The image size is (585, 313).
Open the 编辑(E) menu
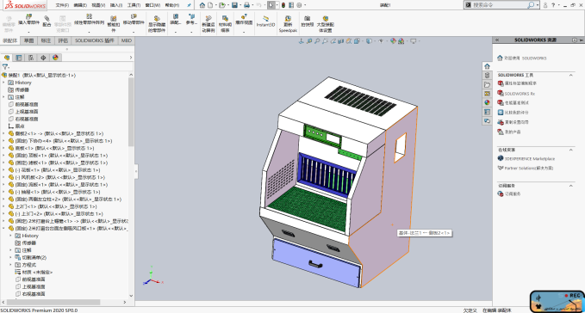click(x=80, y=5)
